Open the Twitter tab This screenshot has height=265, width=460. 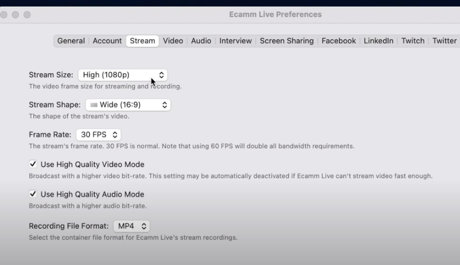pos(444,41)
